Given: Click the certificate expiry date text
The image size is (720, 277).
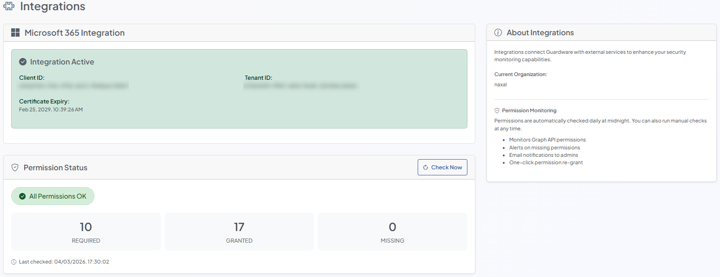Looking at the screenshot, I should pos(51,110).
